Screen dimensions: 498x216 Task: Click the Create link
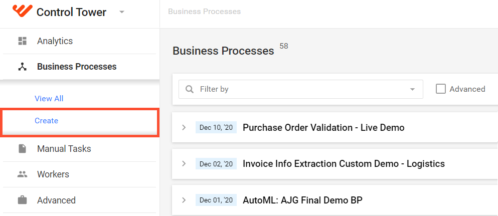[46, 121]
